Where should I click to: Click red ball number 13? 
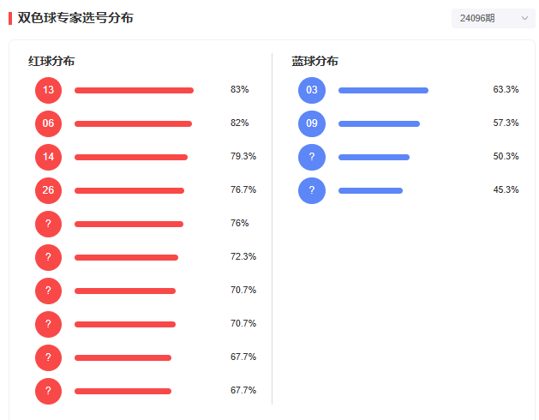[49, 91]
